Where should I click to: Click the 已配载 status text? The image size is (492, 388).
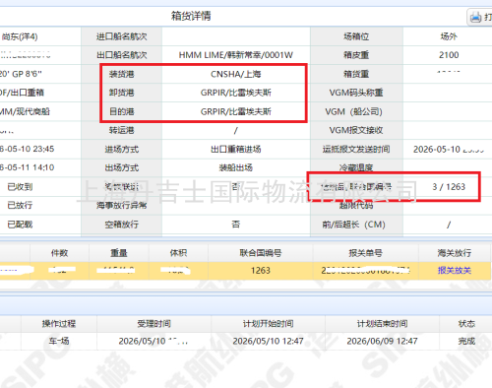(x=20, y=225)
